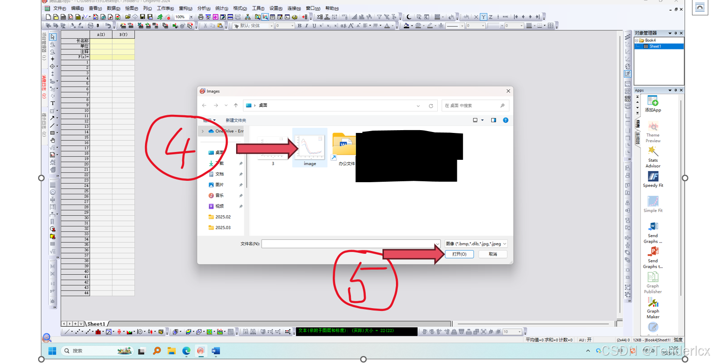Click the dialog Help question mark icon
Viewport: 712px width, 363px height.
(506, 120)
